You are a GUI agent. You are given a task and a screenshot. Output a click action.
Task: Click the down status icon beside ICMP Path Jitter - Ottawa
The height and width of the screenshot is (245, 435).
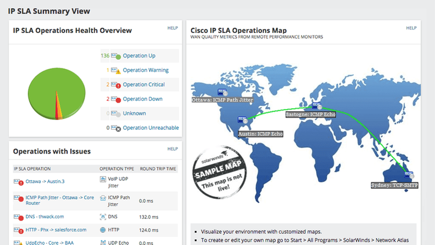coord(19,198)
